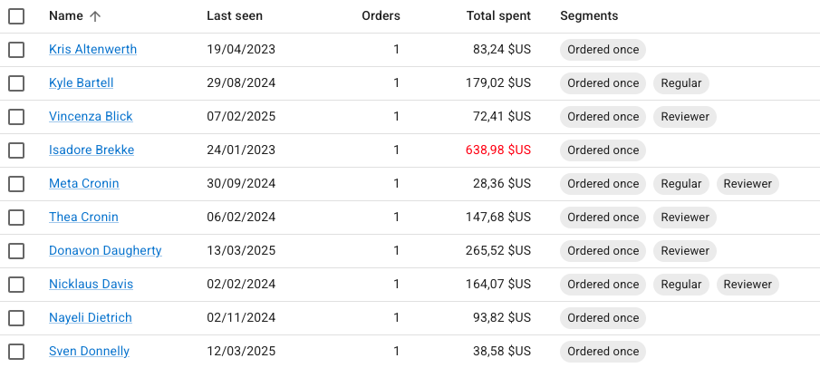
Task: Select the Donavon Daugherty row checkbox
Action: pyautogui.click(x=16, y=251)
